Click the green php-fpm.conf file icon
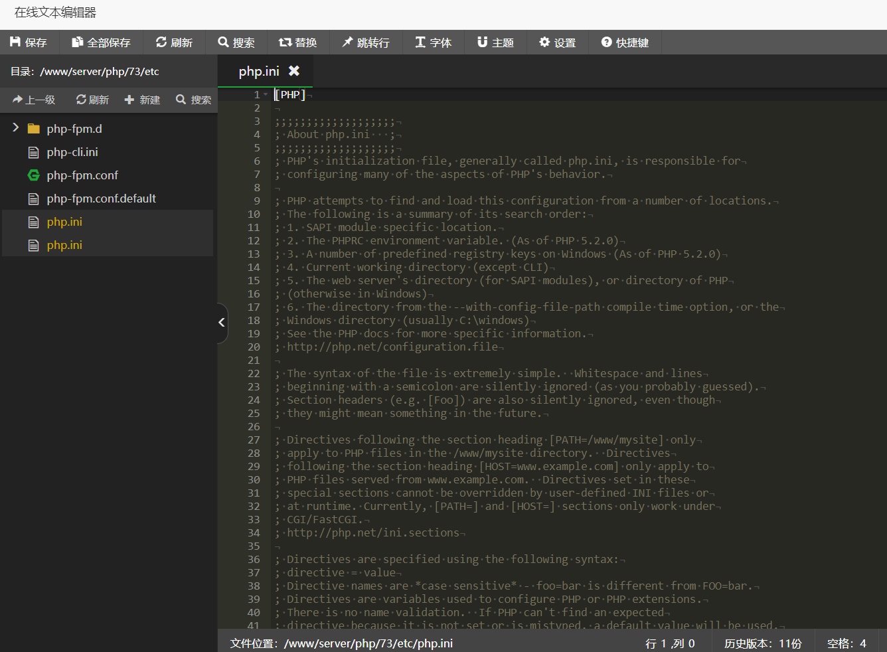887x652 pixels. coord(34,175)
